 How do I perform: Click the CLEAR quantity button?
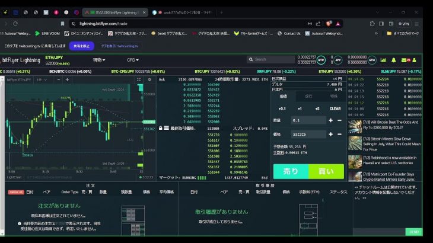point(335,108)
